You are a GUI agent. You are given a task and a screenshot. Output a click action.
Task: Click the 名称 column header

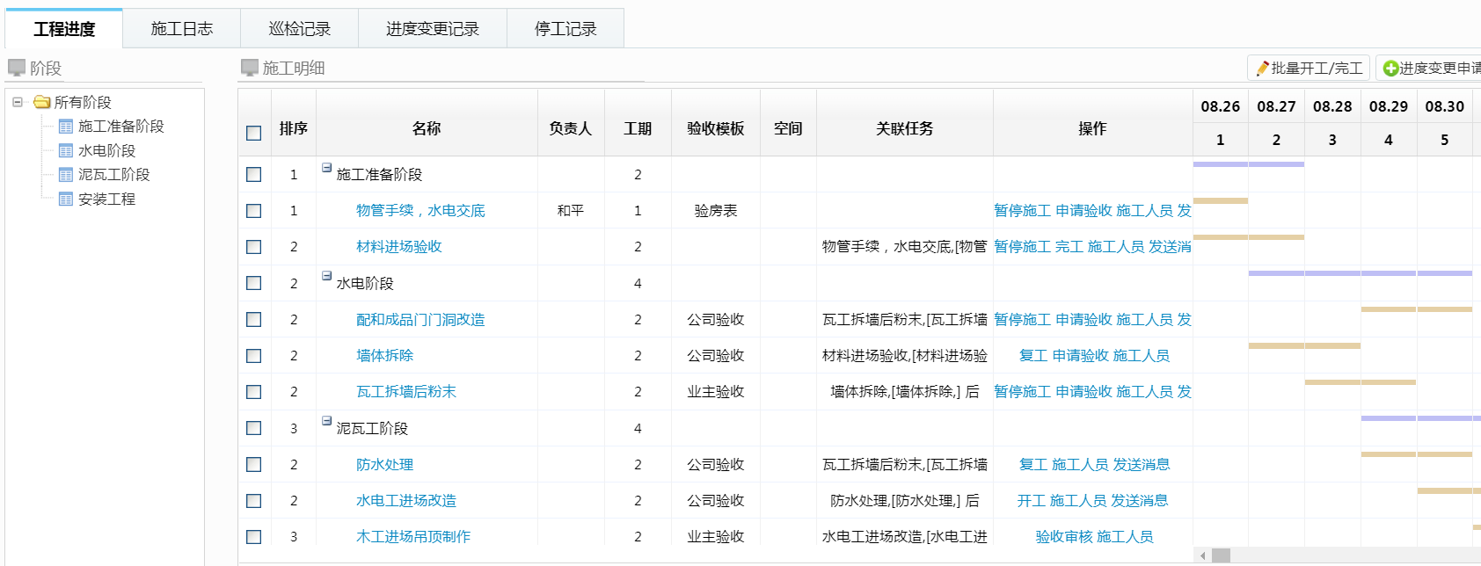tap(427, 128)
